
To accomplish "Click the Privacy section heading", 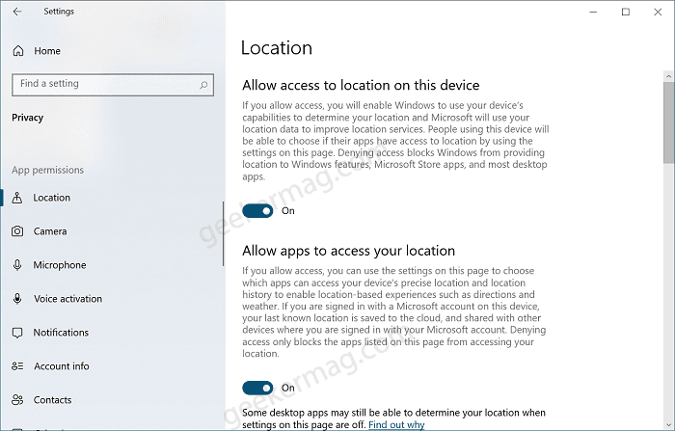I will [28, 118].
